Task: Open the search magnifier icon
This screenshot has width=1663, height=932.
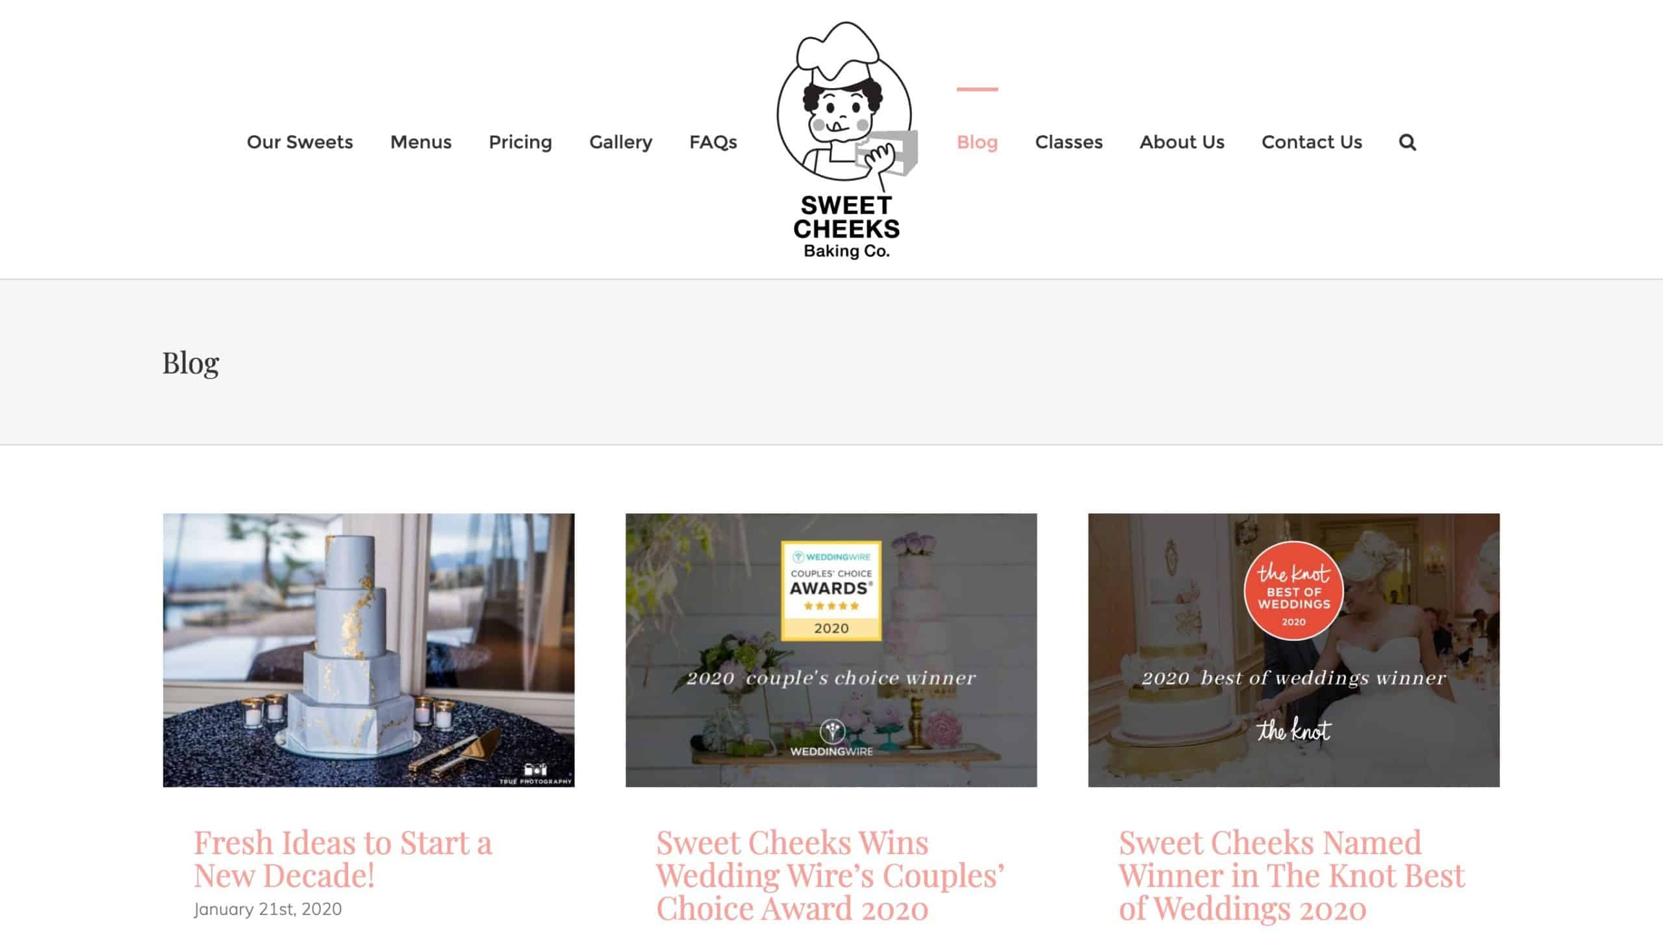Action: click(1407, 142)
